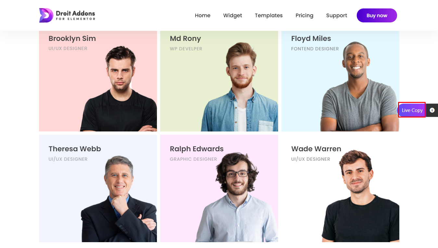Click Theresa Webb's portrait image
The width and height of the screenshot is (438, 248).
(119, 199)
